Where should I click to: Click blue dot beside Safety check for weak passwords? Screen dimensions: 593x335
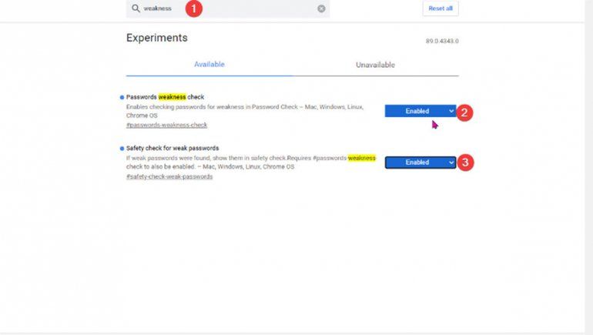(x=122, y=148)
